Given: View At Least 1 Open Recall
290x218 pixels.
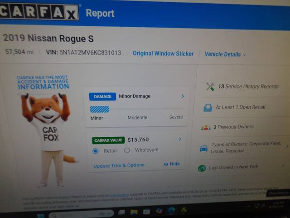Looking at the screenshot, I should pos(241,107).
